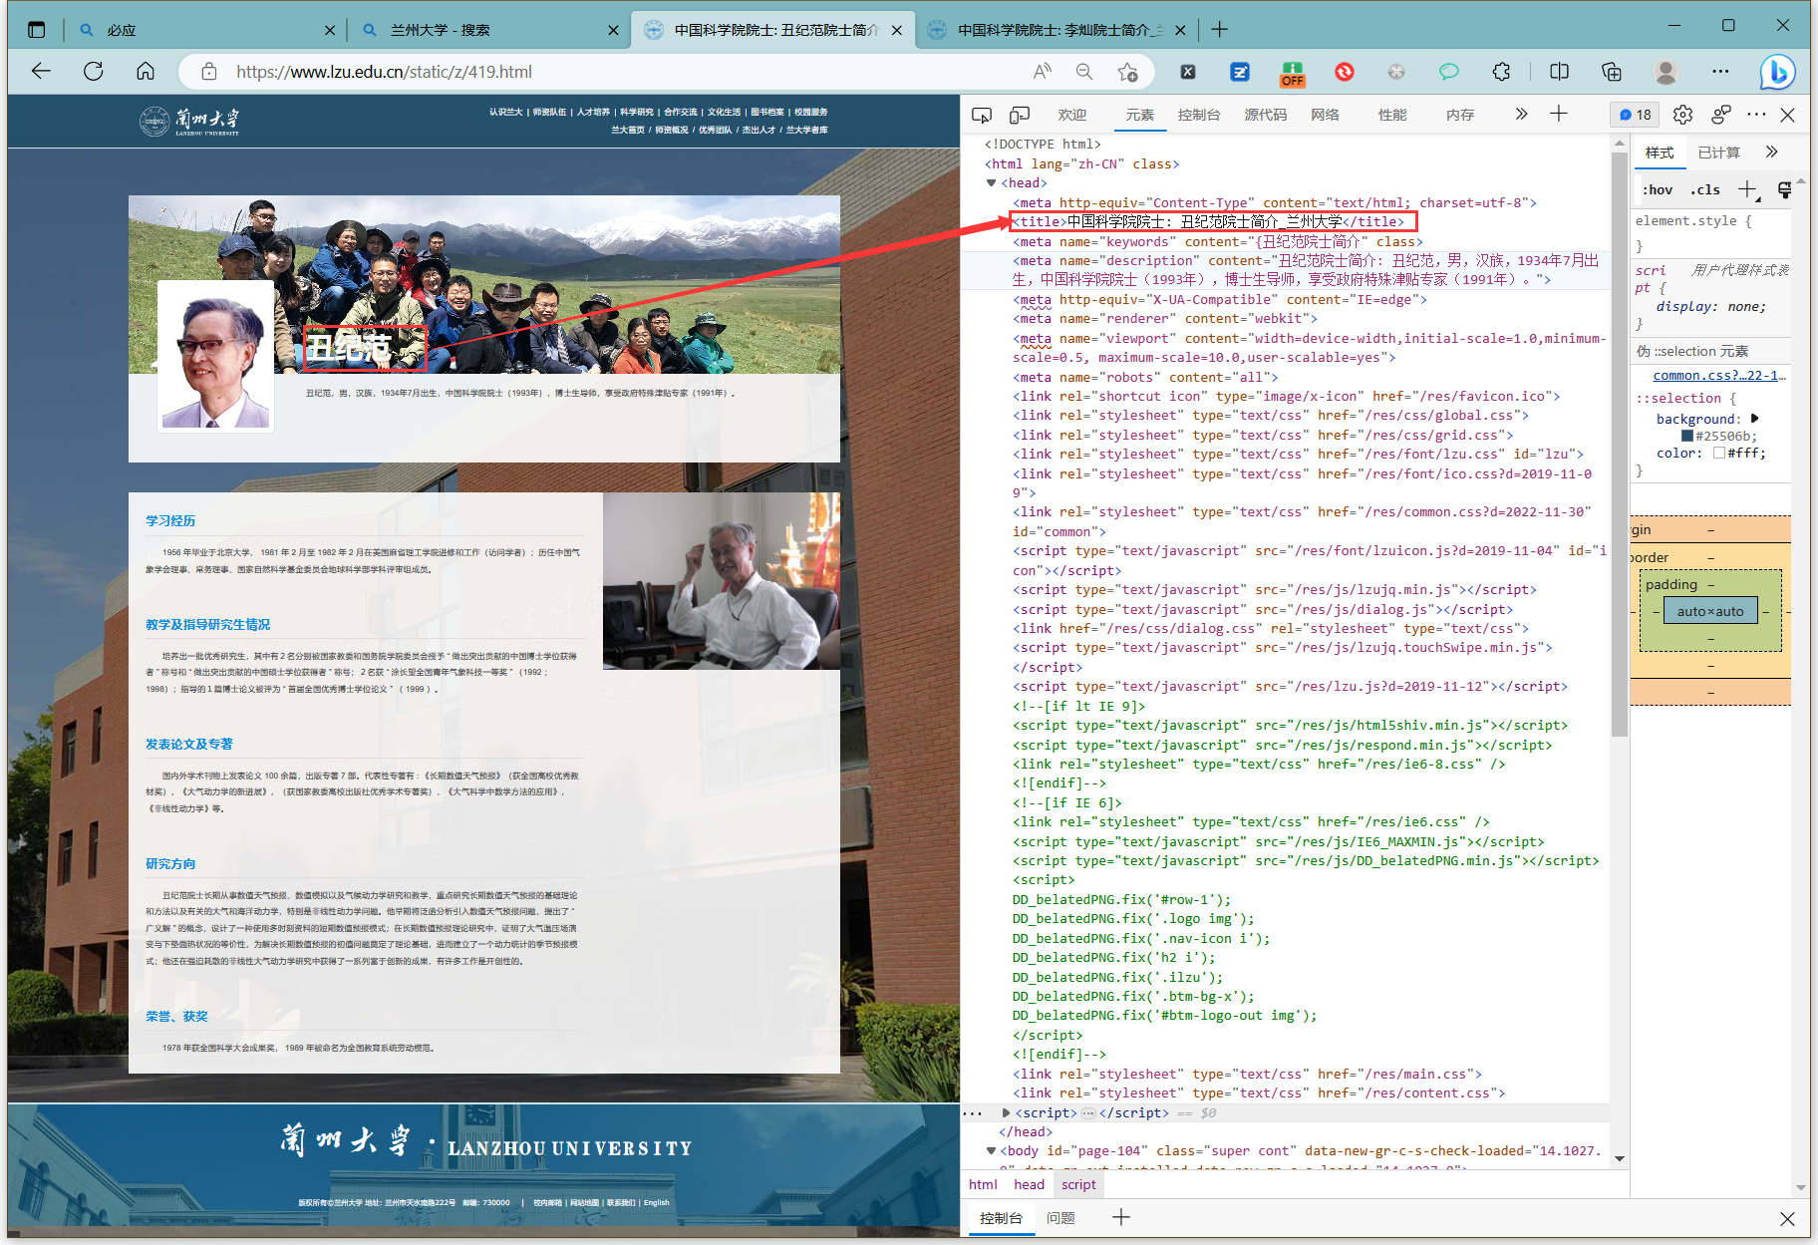Close the 丑纪范院士简介 tab

(897, 30)
